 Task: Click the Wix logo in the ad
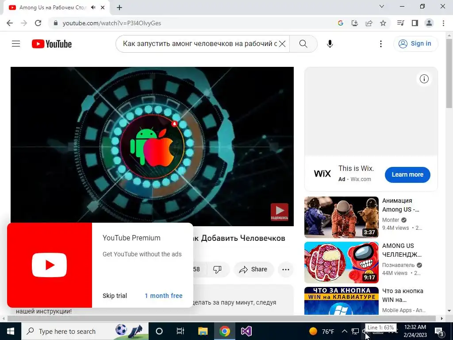pos(322,174)
